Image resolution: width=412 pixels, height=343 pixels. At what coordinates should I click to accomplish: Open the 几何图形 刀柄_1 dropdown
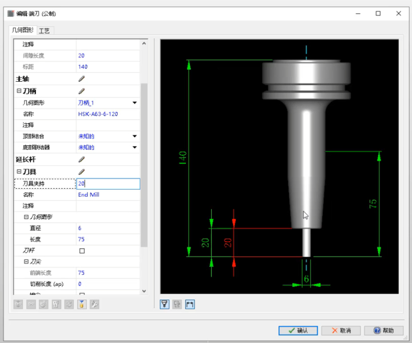pyautogui.click(x=134, y=103)
